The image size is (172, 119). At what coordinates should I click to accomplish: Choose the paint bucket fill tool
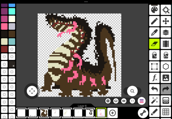(154, 55)
